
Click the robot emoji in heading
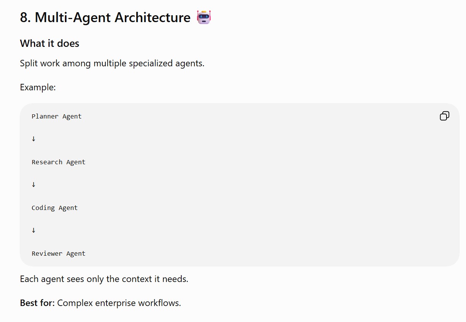click(204, 17)
